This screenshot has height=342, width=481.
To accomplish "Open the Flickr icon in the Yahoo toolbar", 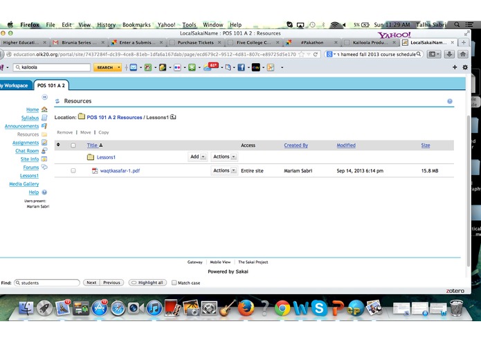I will pos(177,67).
